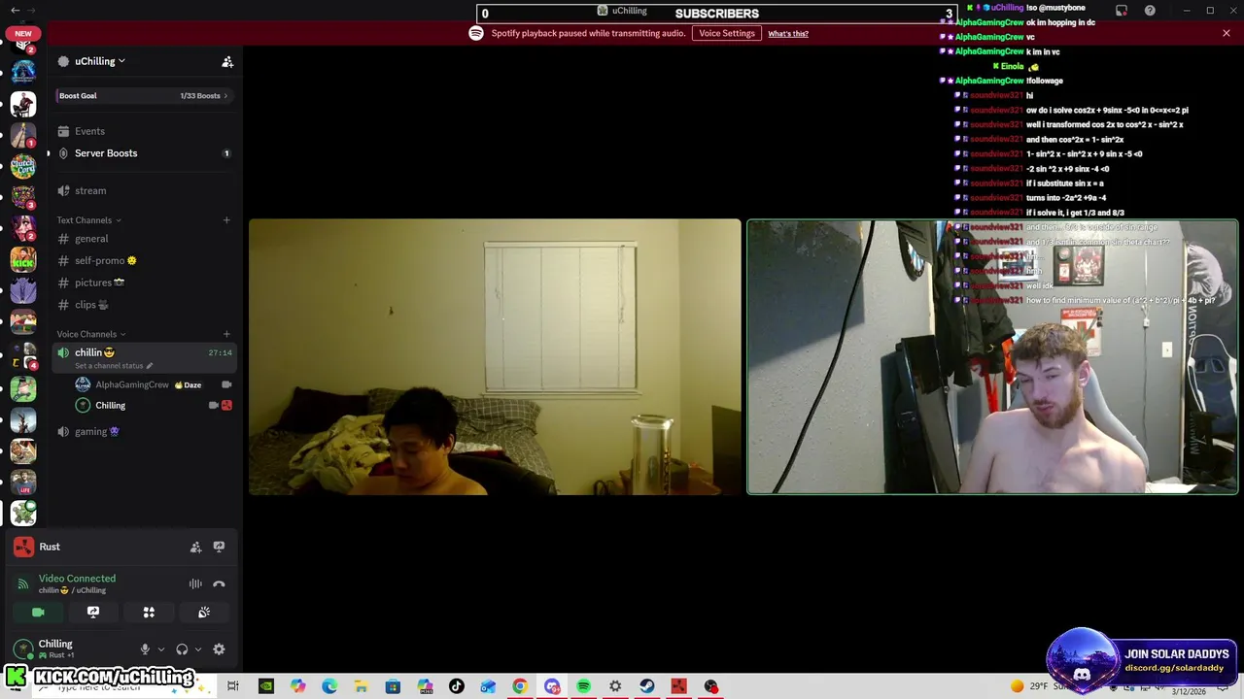Image resolution: width=1244 pixels, height=699 pixels.
Task: Turn off camera in voice panel
Action: pos(38,613)
